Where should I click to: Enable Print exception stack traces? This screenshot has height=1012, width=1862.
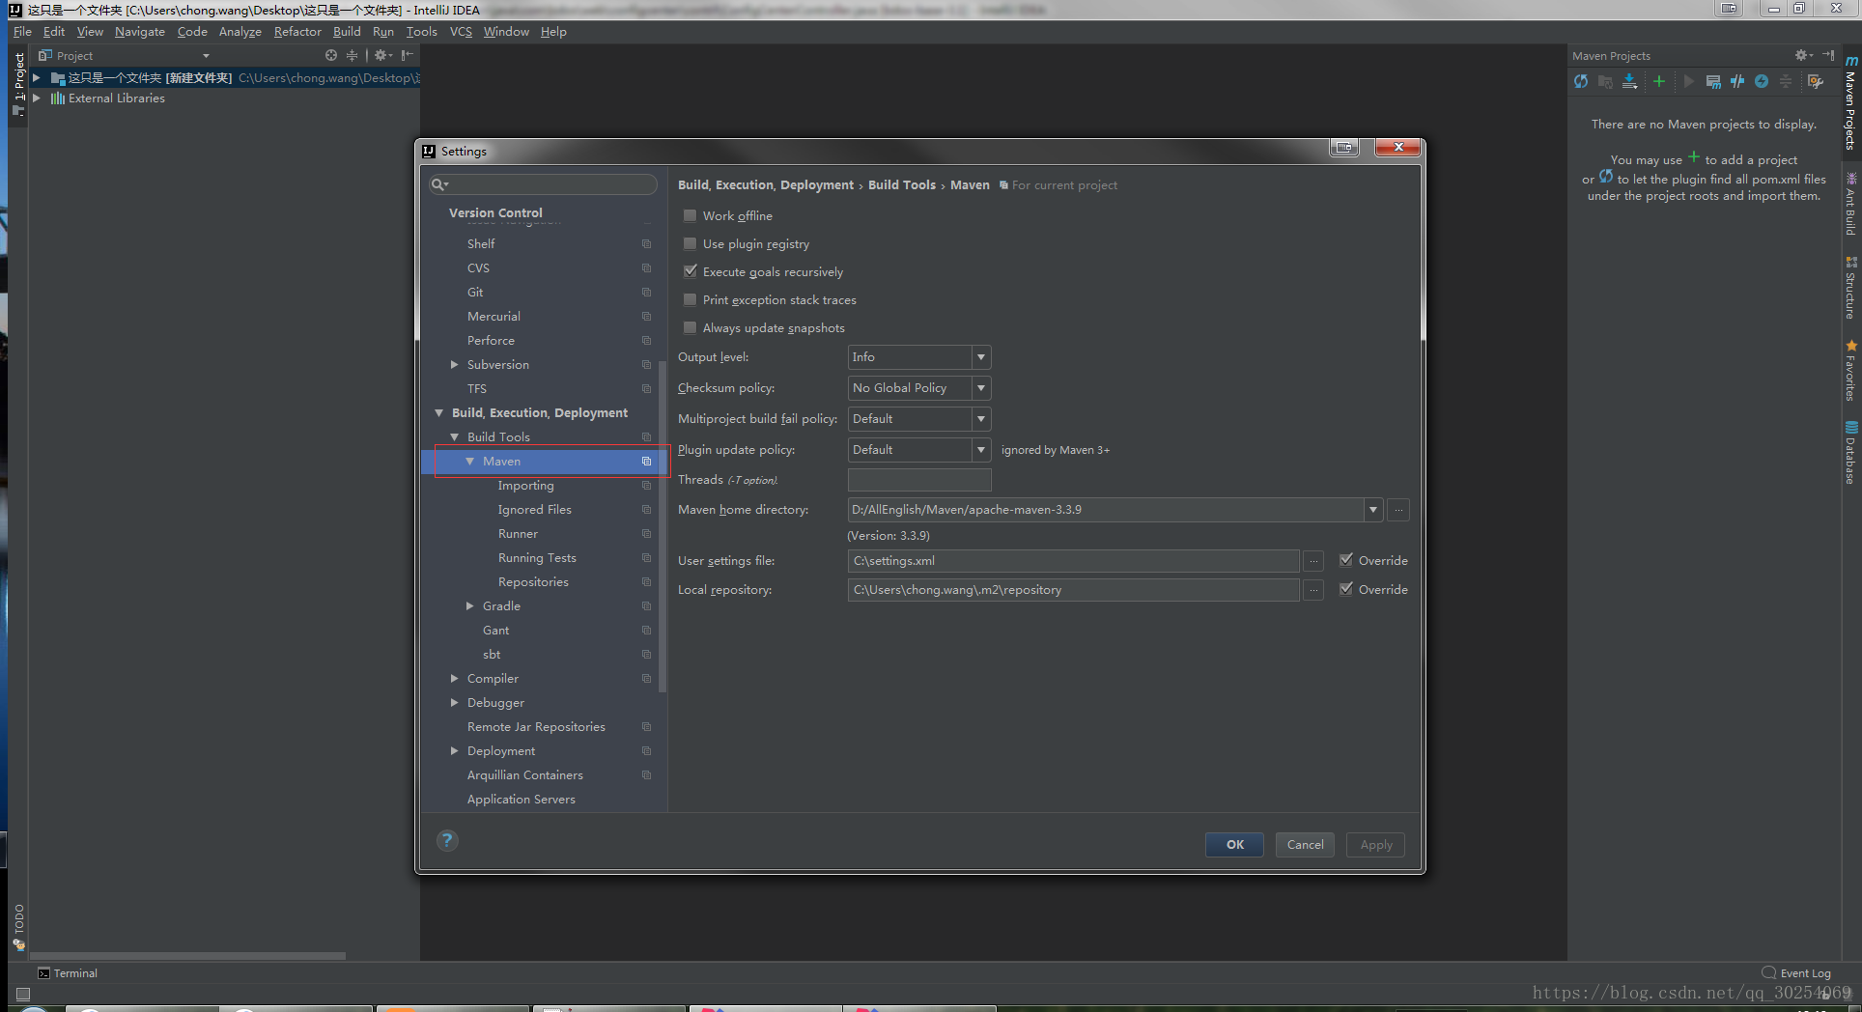pyautogui.click(x=690, y=299)
